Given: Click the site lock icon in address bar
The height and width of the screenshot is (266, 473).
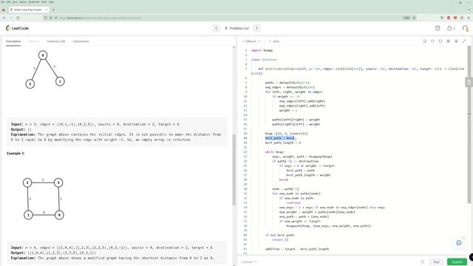Looking at the screenshot, I should 51,18.
